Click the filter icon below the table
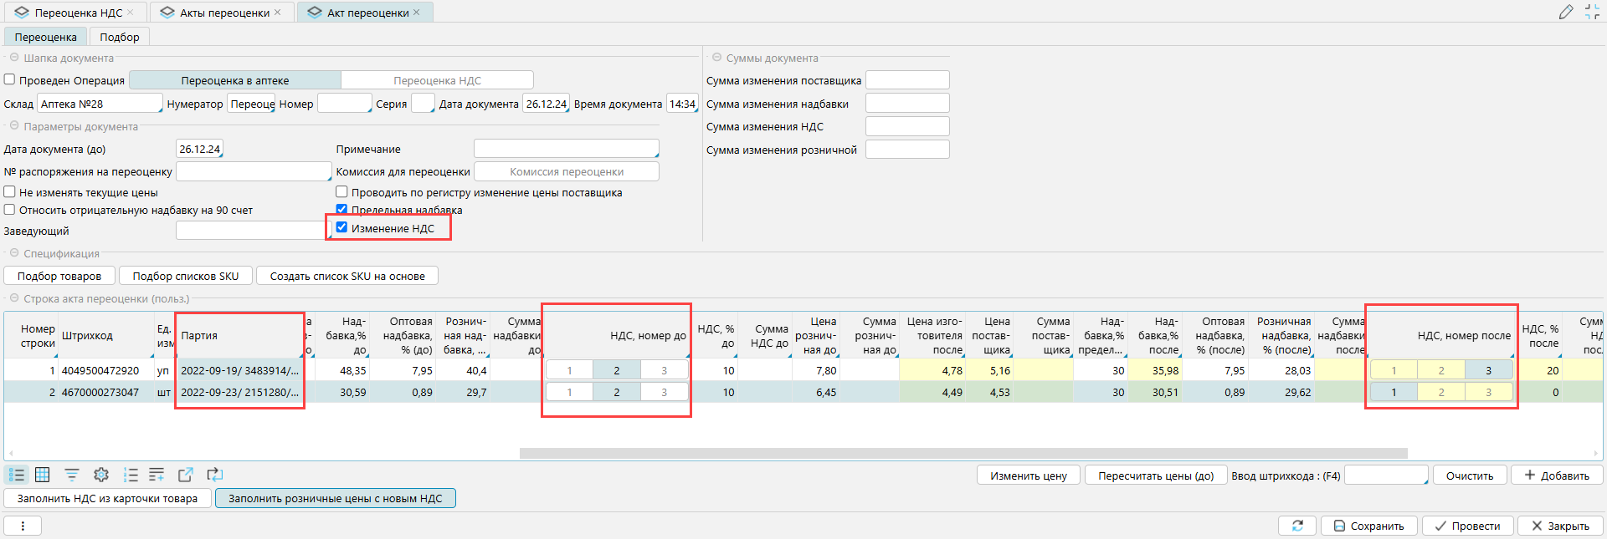Screen dimensions: 1607x539 pos(72,475)
